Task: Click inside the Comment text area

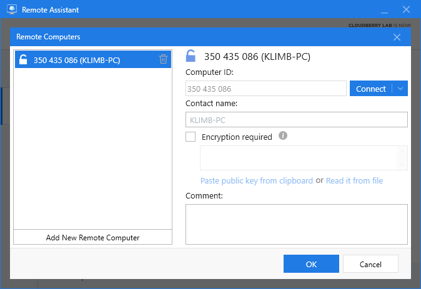Action: click(296, 223)
